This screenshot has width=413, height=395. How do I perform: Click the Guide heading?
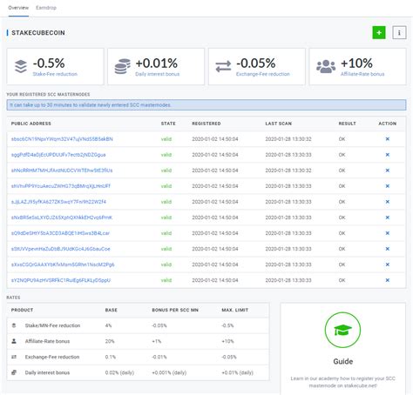click(342, 361)
